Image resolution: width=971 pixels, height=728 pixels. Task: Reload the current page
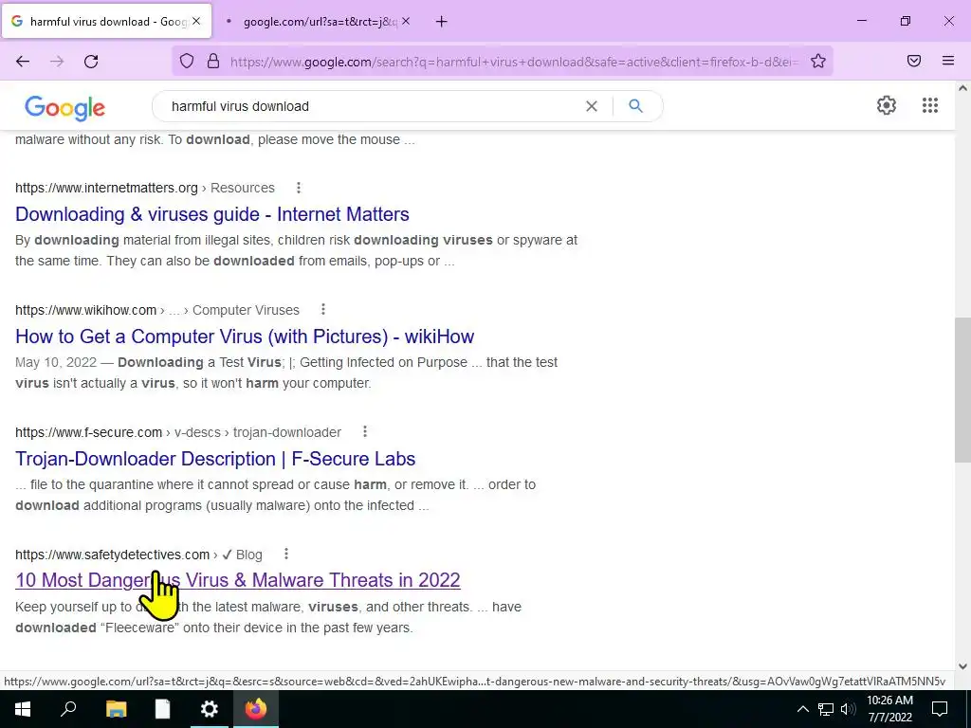pos(91,62)
